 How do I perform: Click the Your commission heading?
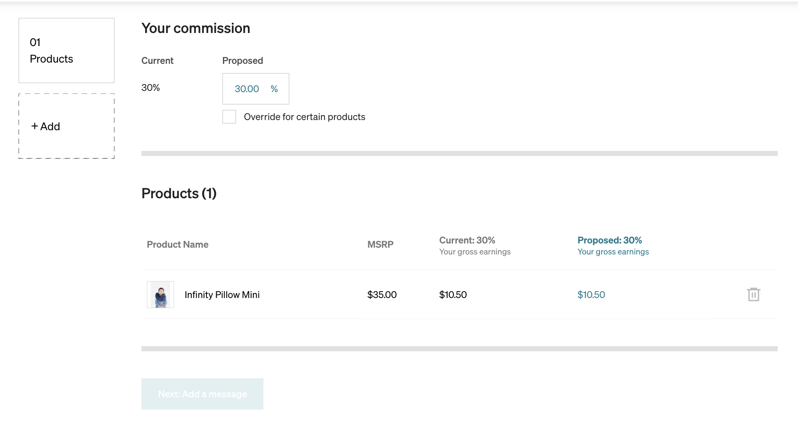pyautogui.click(x=196, y=28)
